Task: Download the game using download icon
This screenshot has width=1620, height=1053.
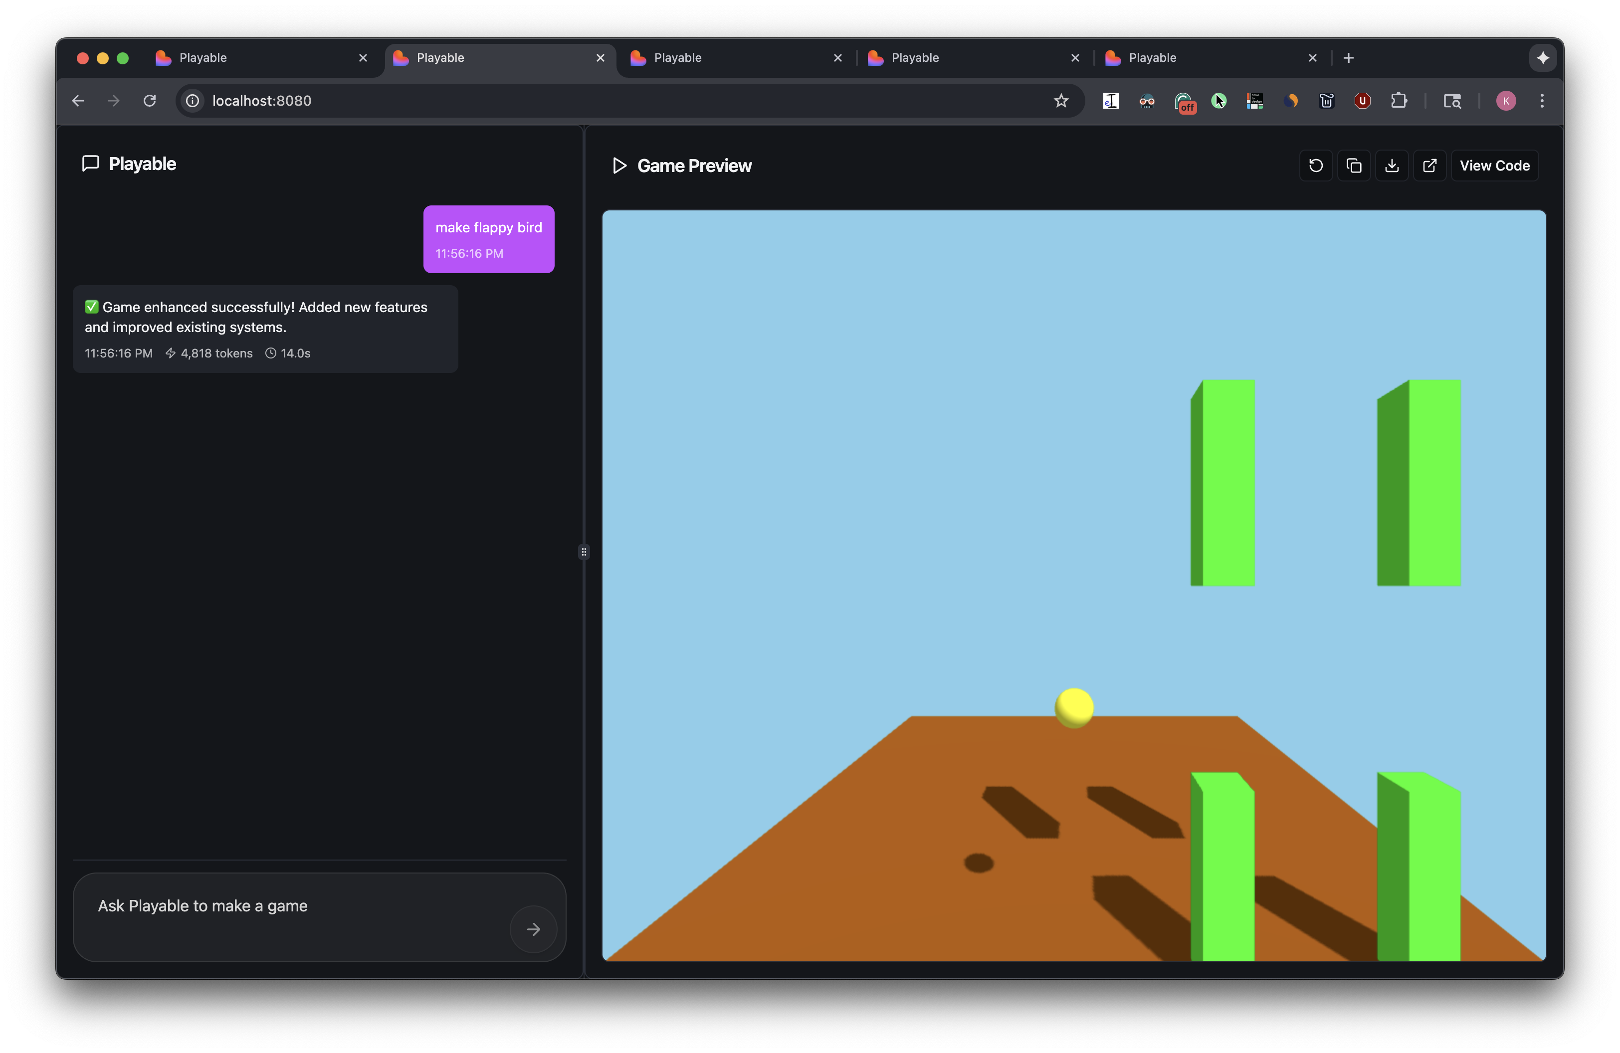Action: click(1392, 166)
